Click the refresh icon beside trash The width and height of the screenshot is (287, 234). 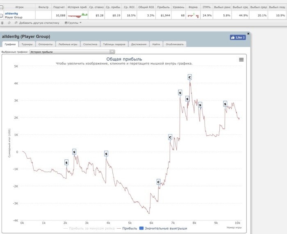(9, 23)
